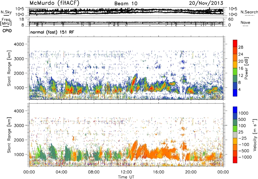This screenshot has width=258, height=179.
Task: Click the '-1000' label on Velocity color bar
Action: tap(245, 157)
